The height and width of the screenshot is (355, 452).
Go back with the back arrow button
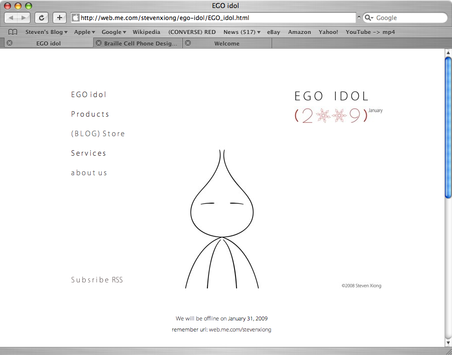(11, 18)
